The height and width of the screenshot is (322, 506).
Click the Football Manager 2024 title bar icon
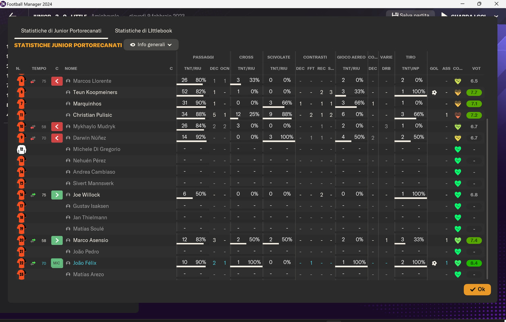3,4
